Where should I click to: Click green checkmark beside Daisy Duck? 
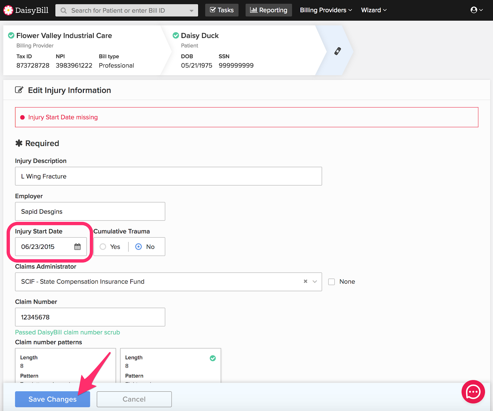pos(176,35)
